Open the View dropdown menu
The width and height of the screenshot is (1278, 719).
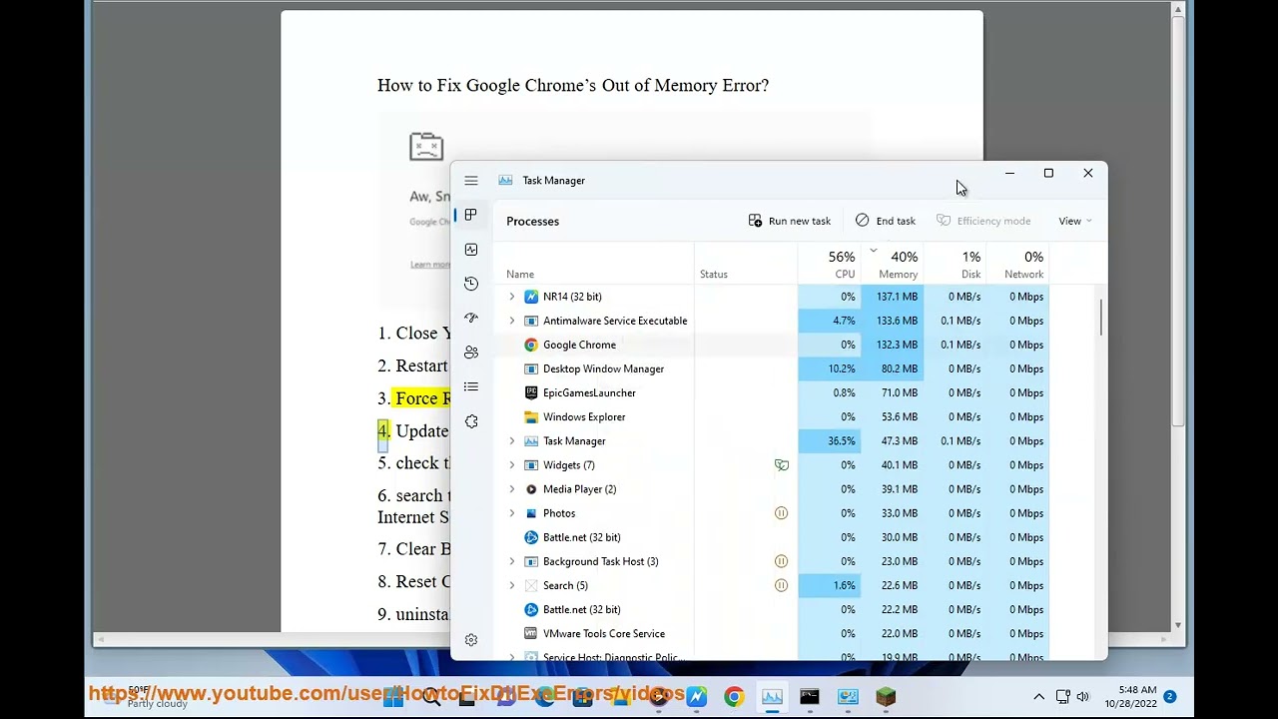pyautogui.click(x=1075, y=221)
